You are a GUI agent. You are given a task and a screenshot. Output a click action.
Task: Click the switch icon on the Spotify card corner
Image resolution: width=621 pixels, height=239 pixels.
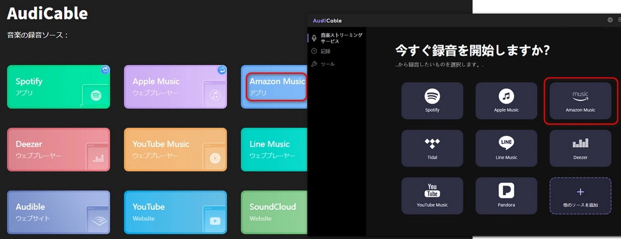coord(105,70)
